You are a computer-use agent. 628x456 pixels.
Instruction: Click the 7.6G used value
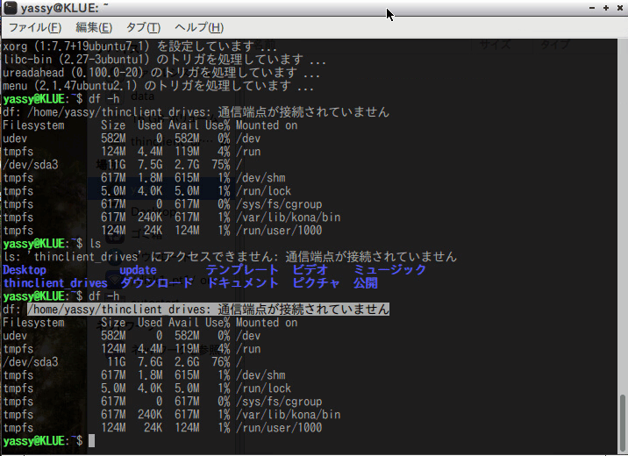[x=150, y=362]
